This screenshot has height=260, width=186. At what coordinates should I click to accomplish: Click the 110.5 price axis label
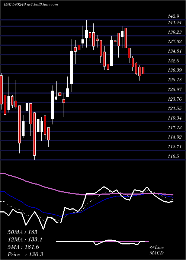(174, 156)
